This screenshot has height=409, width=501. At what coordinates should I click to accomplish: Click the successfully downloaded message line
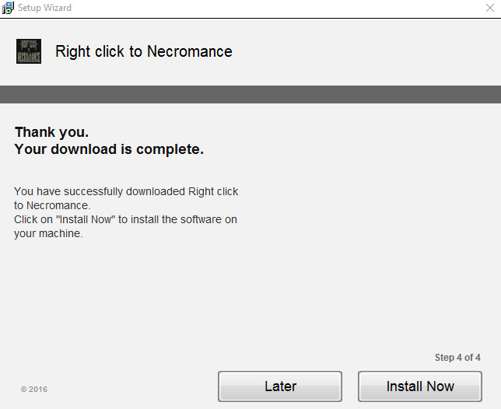126,191
